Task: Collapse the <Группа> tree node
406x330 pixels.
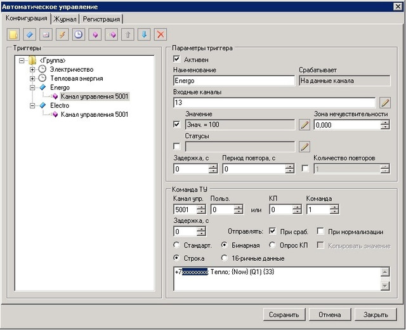Action: pyautogui.click(x=22, y=61)
